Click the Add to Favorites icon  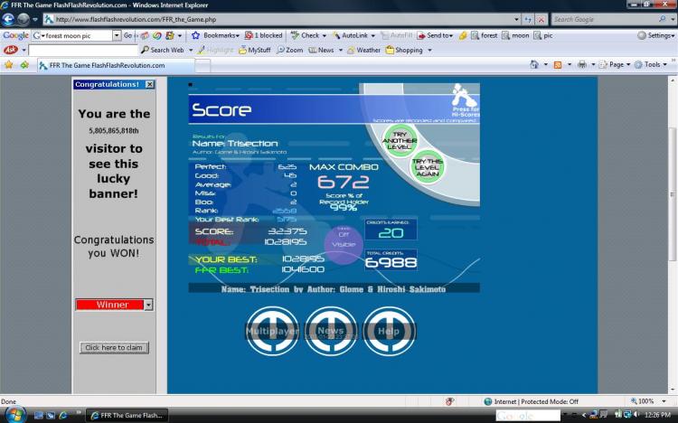(x=24, y=65)
